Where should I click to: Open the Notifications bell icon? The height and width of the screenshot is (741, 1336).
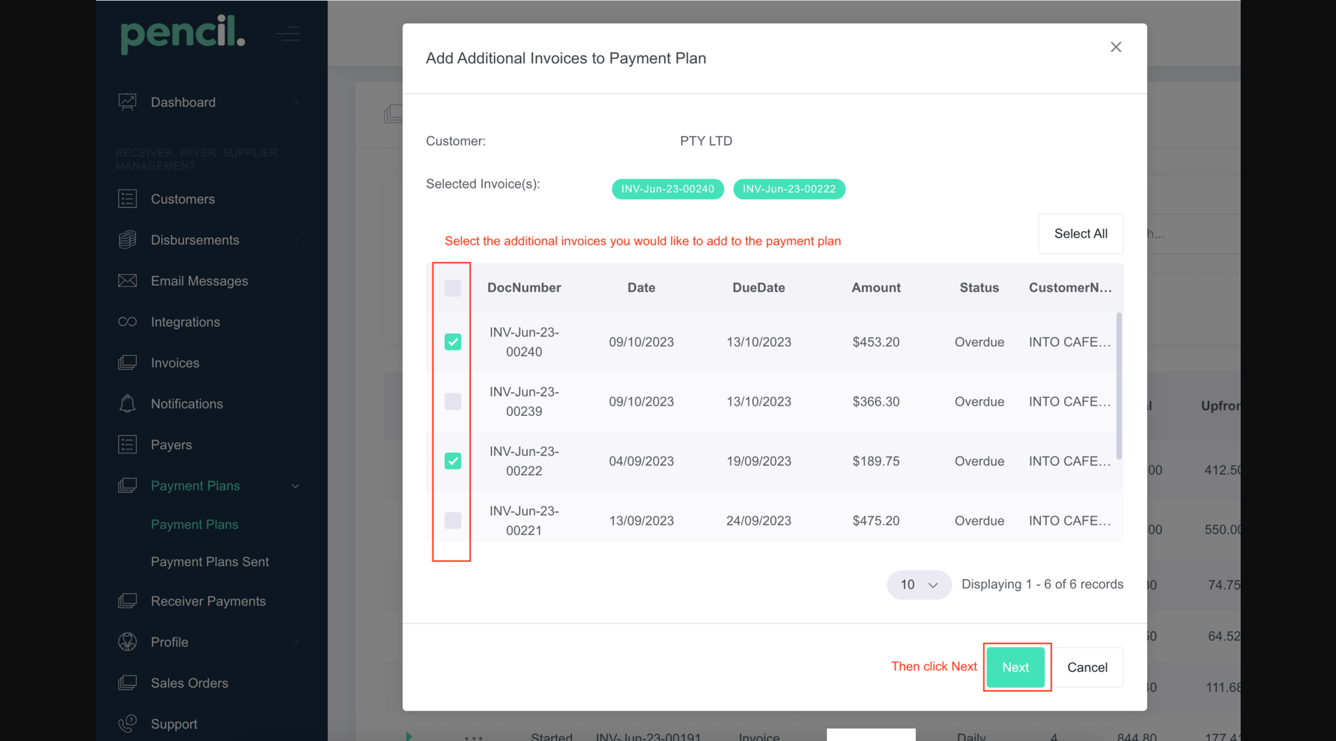127,403
